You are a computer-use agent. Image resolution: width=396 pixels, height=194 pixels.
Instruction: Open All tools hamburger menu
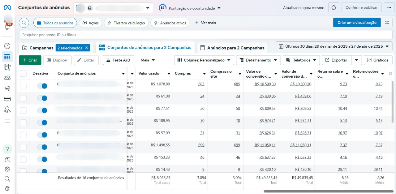pyautogui.click(x=7, y=121)
